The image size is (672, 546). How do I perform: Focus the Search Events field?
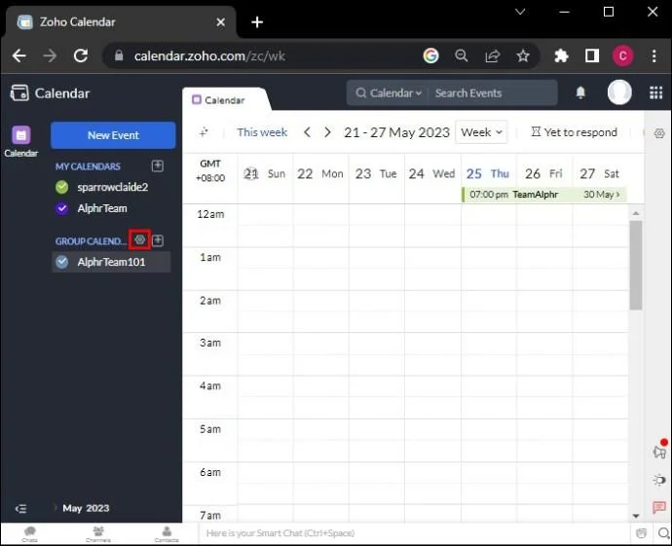coord(494,92)
